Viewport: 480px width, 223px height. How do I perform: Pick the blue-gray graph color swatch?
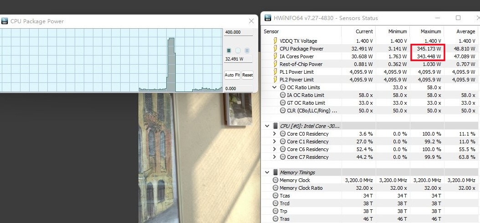(247, 51)
